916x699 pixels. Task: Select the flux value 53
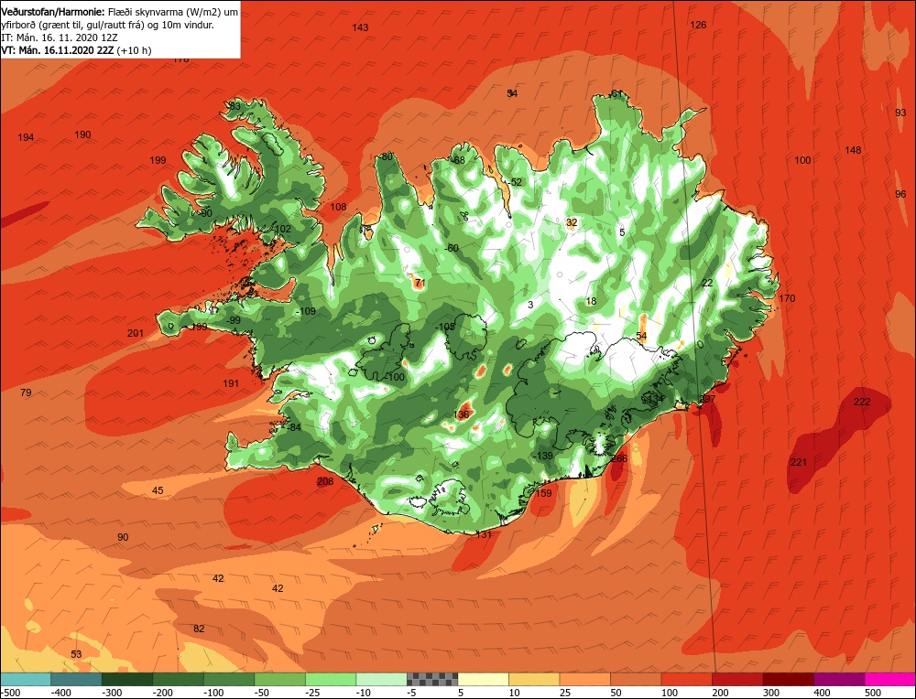point(77,655)
